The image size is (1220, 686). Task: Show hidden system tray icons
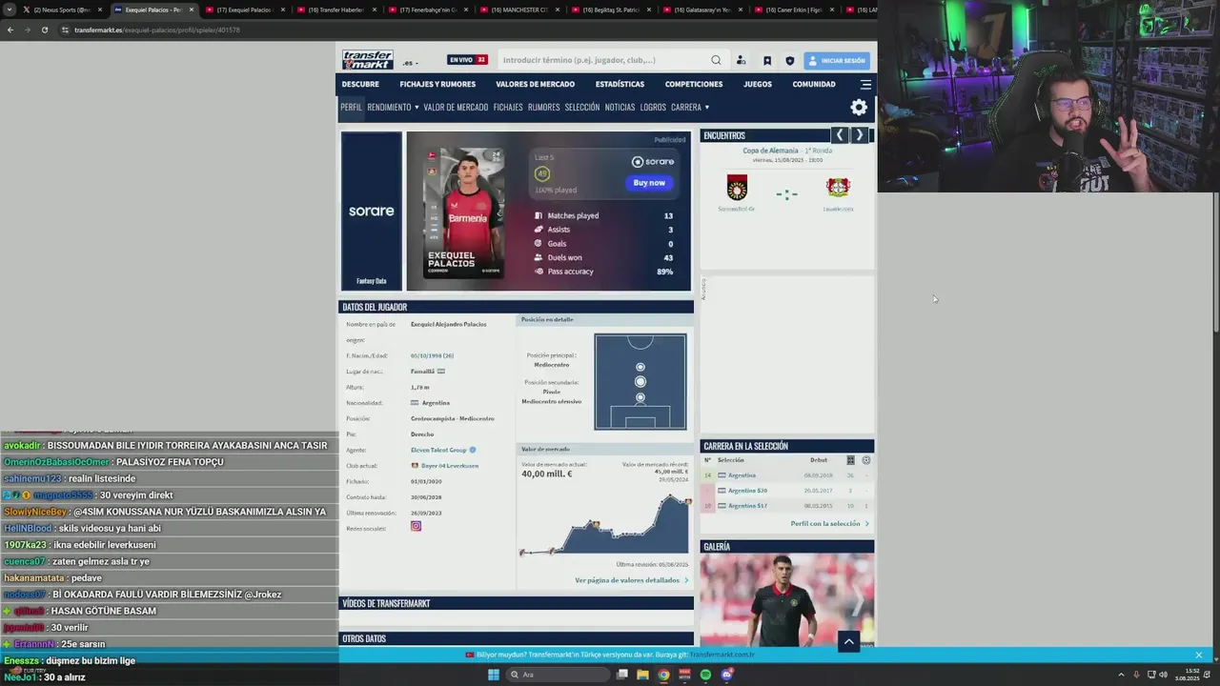(1121, 675)
